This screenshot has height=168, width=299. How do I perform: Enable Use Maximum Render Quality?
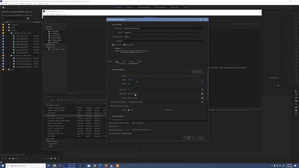(110, 123)
